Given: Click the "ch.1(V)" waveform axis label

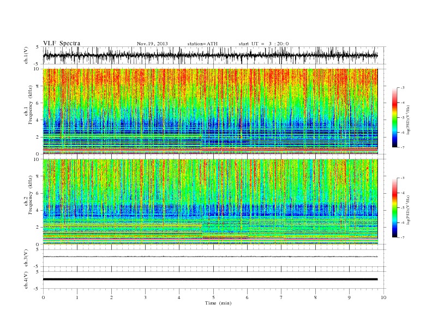Looking at the screenshot, I should 26,55.
